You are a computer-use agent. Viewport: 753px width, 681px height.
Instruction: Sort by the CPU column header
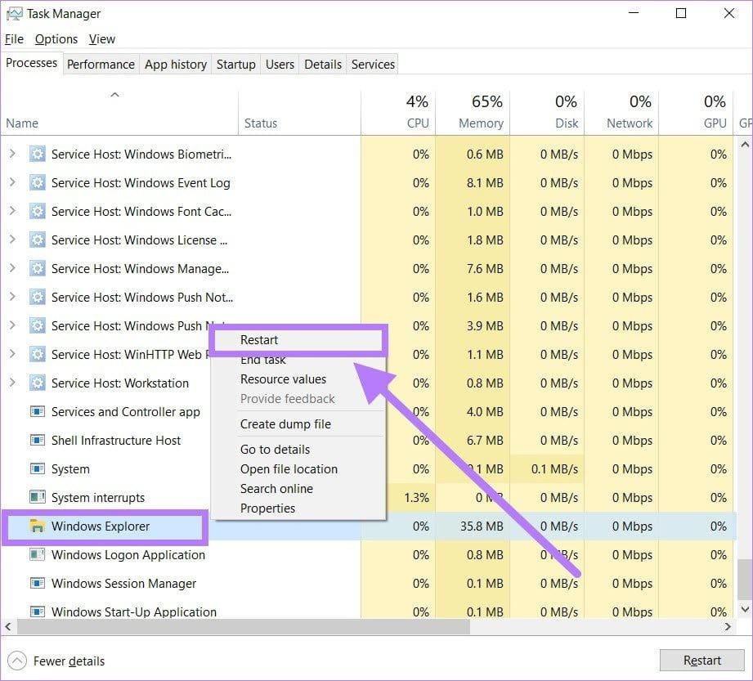tap(397, 114)
